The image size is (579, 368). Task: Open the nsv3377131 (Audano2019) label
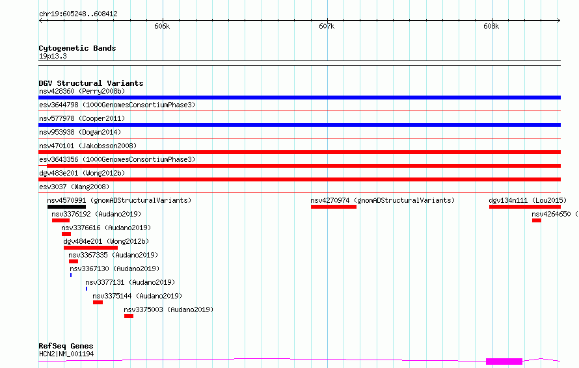tap(130, 282)
